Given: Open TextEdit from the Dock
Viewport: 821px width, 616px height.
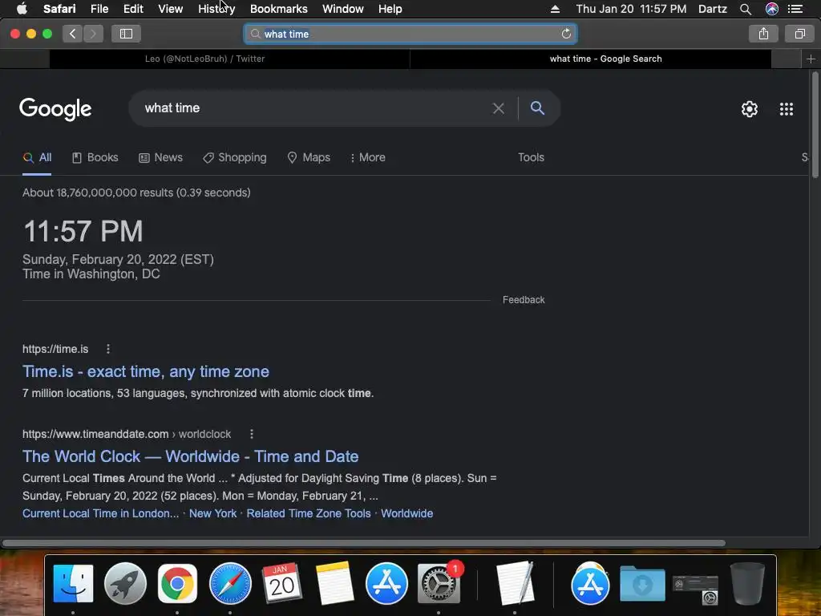Looking at the screenshot, I should tap(515, 583).
